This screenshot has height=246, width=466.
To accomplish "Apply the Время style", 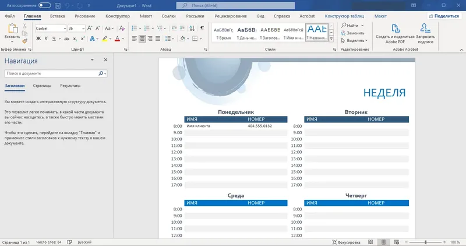I will pos(224,33).
